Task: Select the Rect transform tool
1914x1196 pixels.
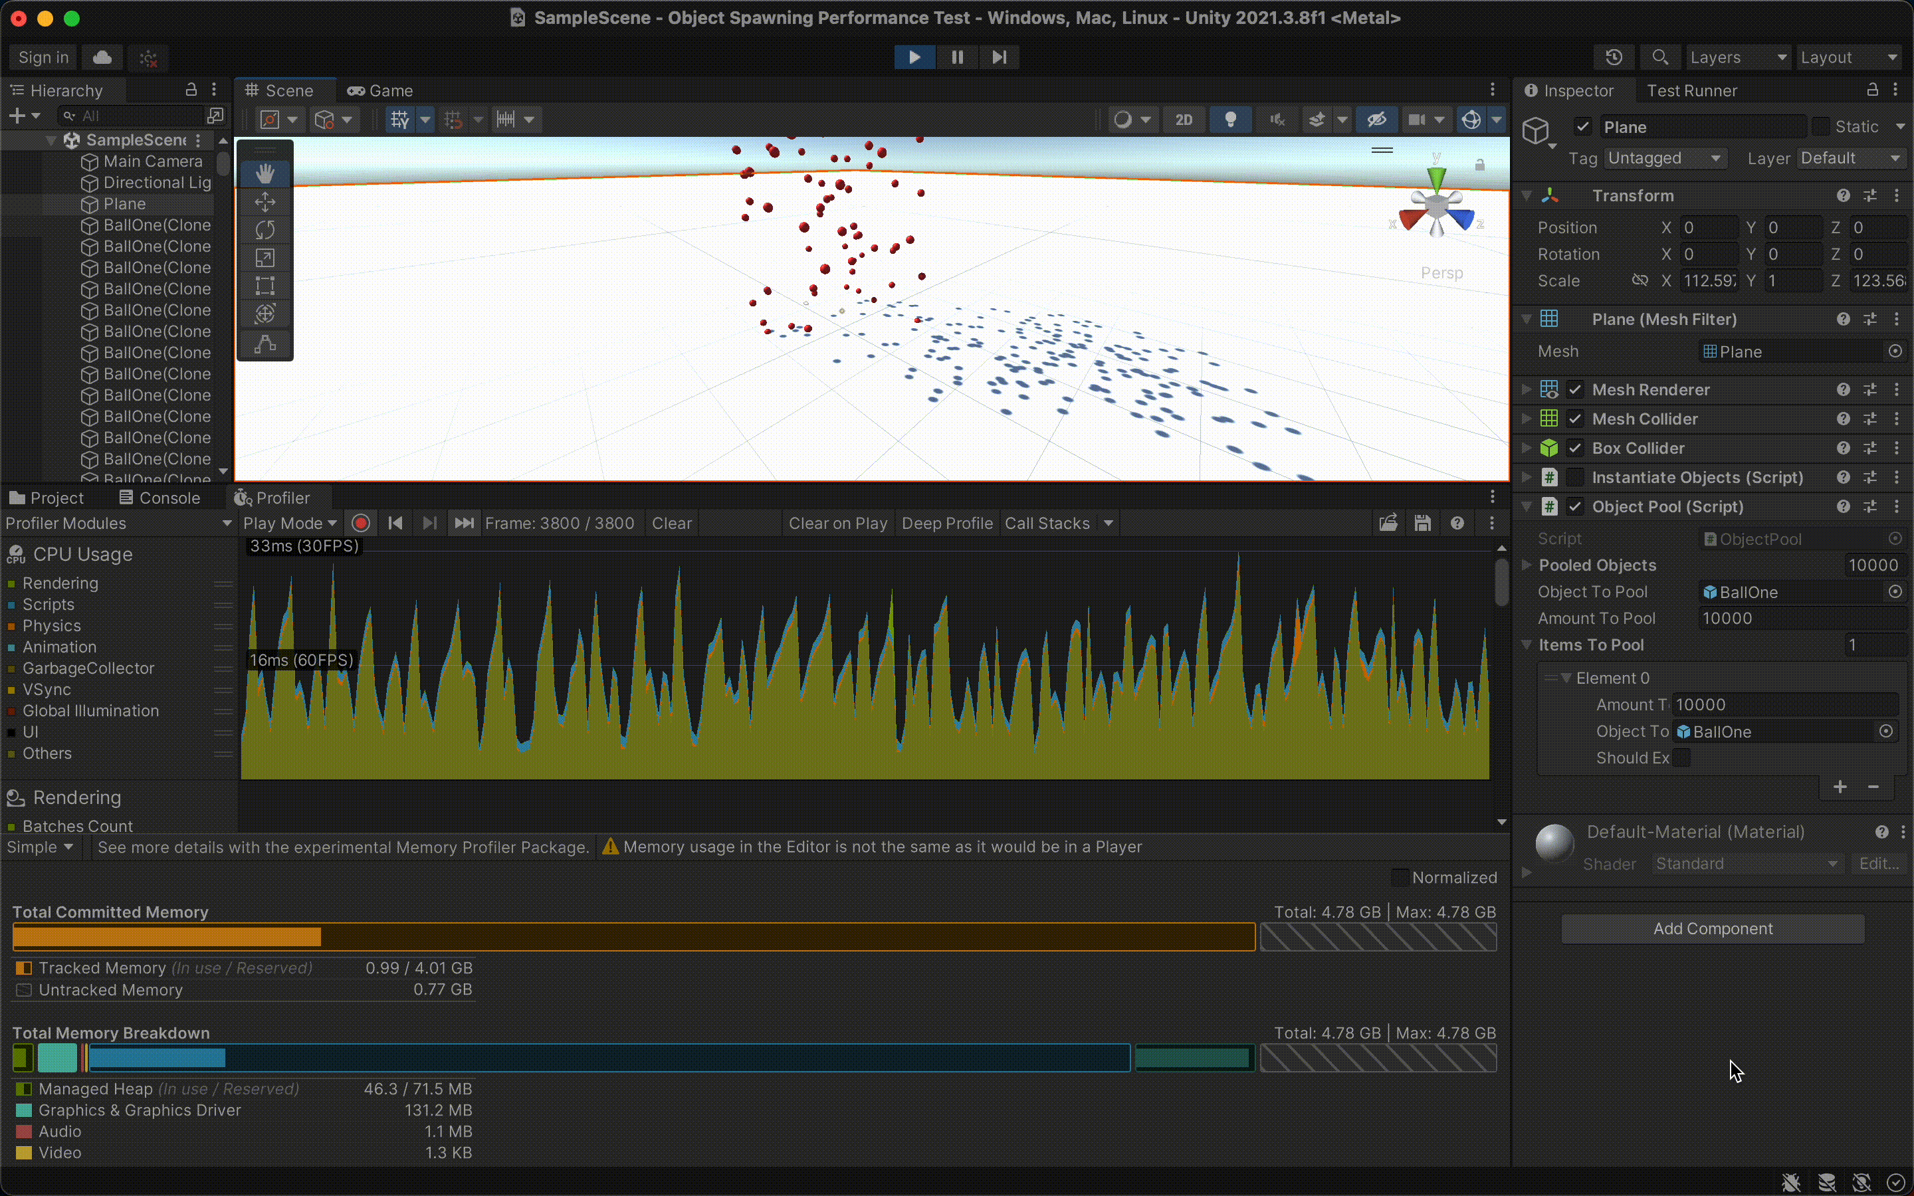Action: click(265, 286)
